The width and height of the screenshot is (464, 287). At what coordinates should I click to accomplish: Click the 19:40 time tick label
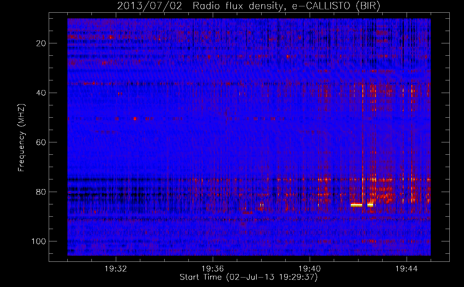pos(310,269)
